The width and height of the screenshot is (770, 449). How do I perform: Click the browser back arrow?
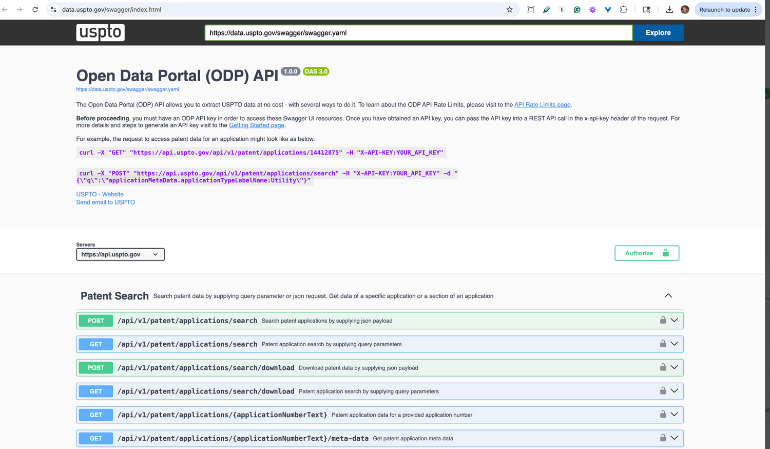[x=5, y=9]
